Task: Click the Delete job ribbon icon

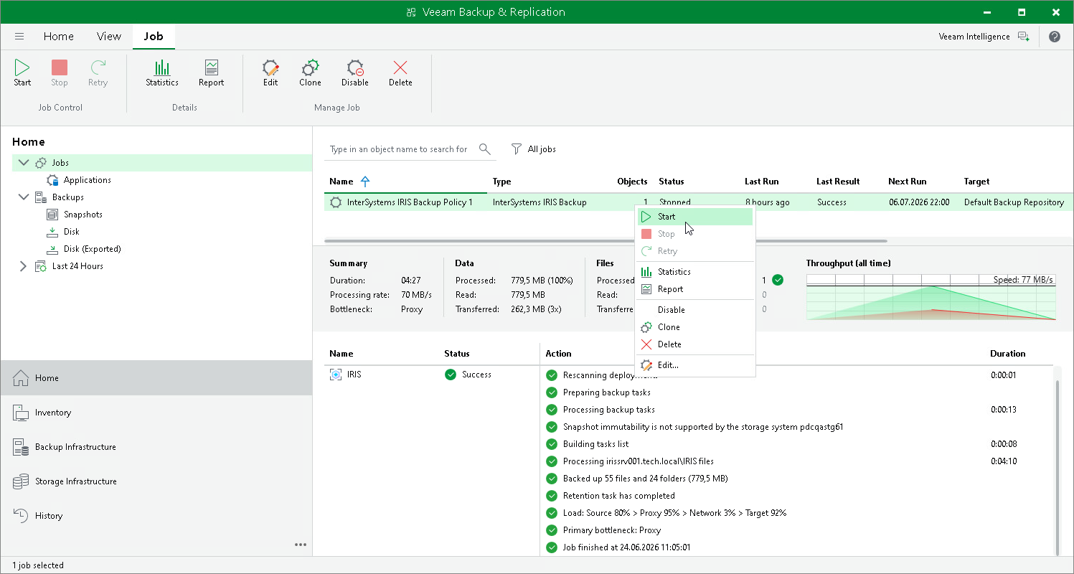Action: click(x=400, y=73)
